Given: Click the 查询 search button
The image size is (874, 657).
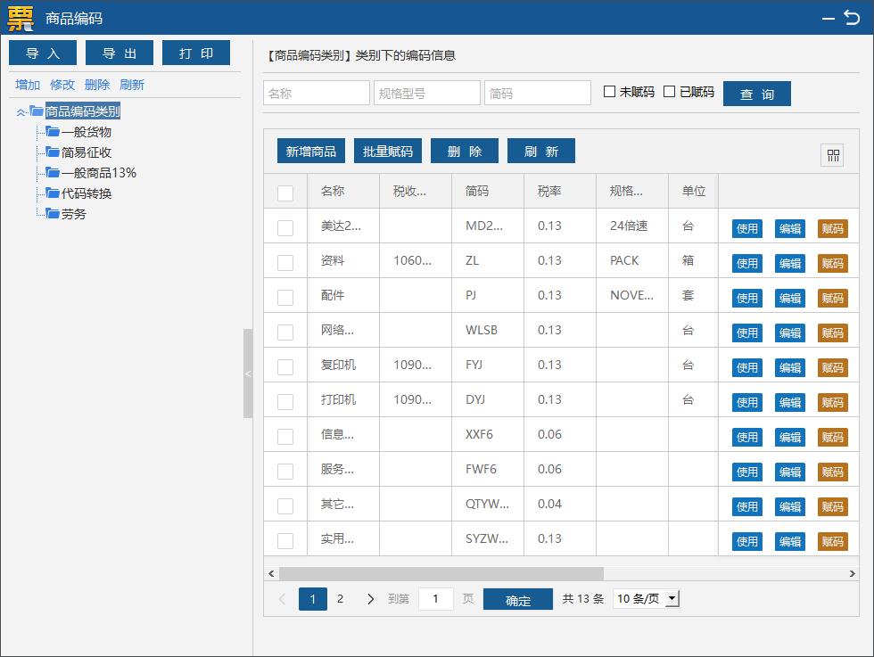Looking at the screenshot, I should 756,93.
